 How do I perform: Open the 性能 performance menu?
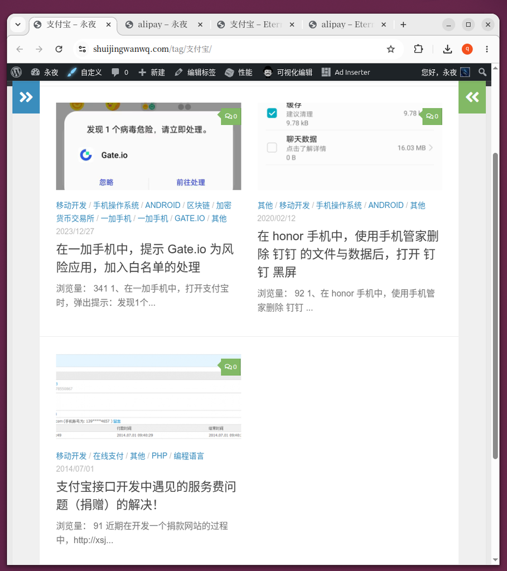tap(239, 72)
